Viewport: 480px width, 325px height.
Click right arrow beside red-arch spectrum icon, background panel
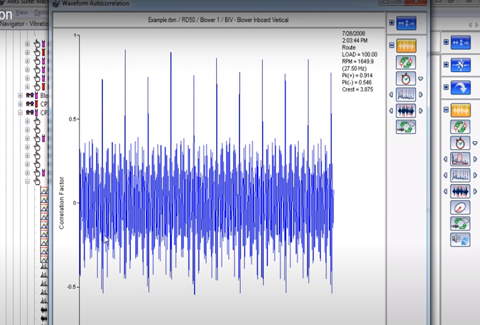click(x=475, y=159)
